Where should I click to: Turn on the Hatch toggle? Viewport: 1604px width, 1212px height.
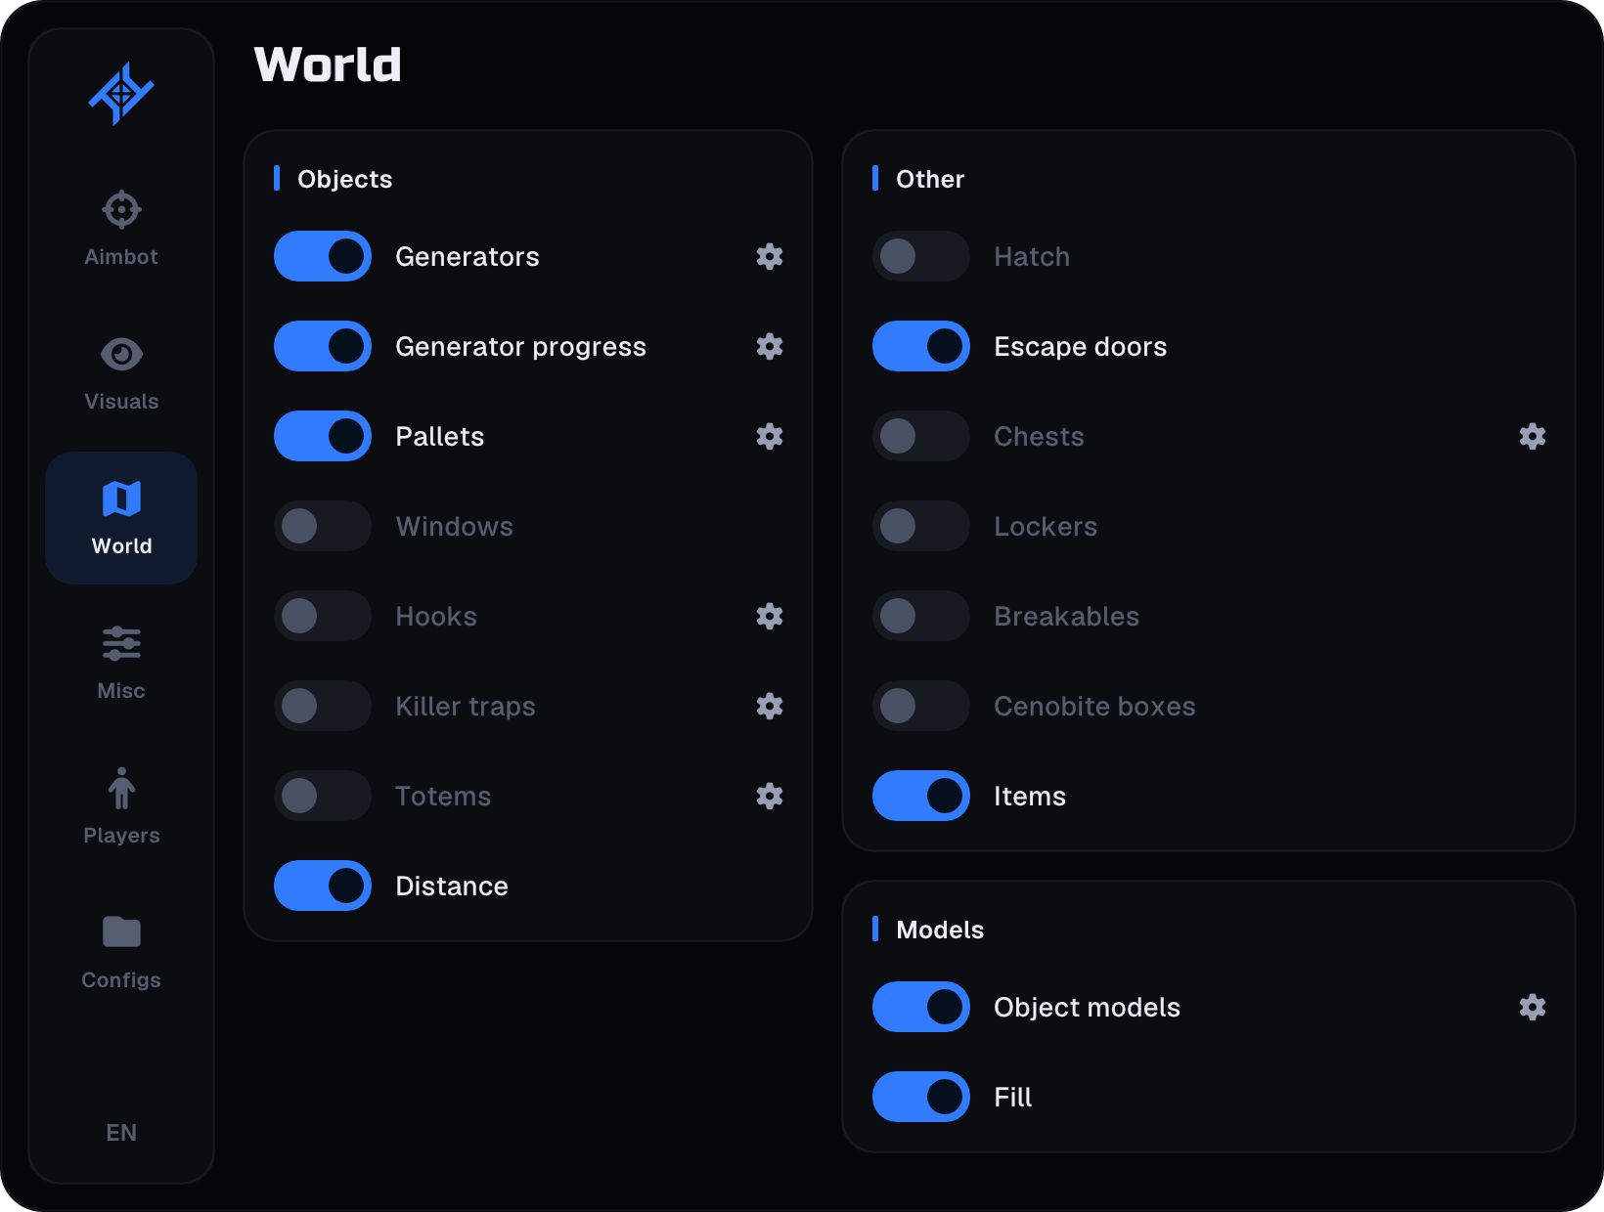[921, 256]
